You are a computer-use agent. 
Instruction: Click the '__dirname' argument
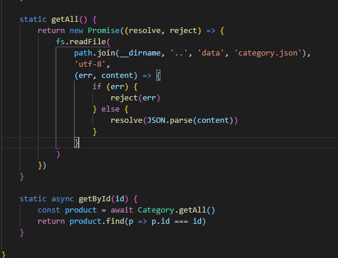pos(140,53)
